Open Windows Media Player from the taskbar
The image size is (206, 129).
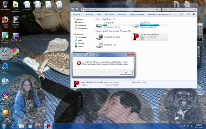click(x=30, y=126)
